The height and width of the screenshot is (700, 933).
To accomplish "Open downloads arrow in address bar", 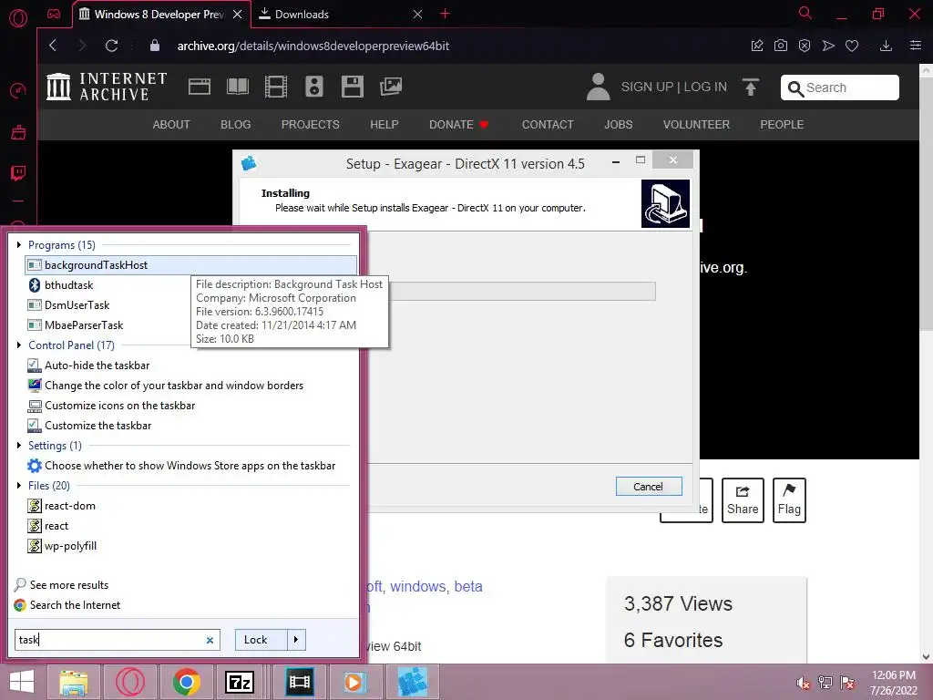I will pos(886,46).
